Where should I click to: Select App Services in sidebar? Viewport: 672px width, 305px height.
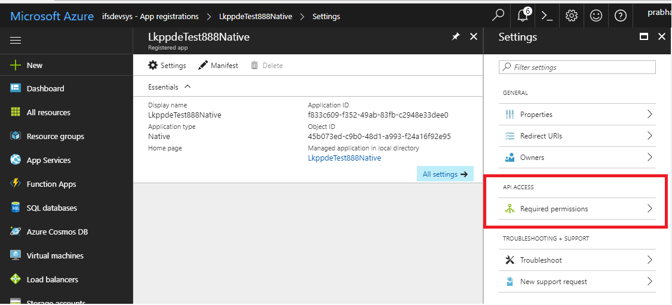click(x=48, y=160)
